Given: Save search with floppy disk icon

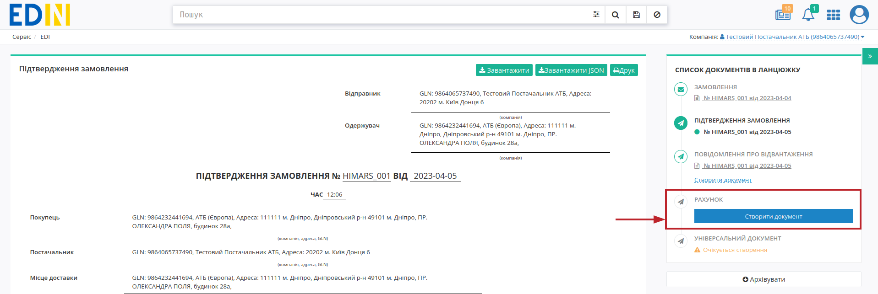Looking at the screenshot, I should [636, 15].
